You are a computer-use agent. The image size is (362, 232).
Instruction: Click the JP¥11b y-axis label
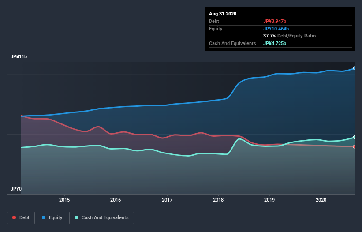click(x=19, y=56)
